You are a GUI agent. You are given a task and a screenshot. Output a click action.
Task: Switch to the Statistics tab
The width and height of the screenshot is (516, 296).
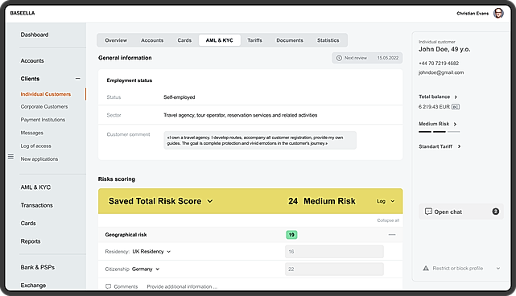[x=328, y=40]
